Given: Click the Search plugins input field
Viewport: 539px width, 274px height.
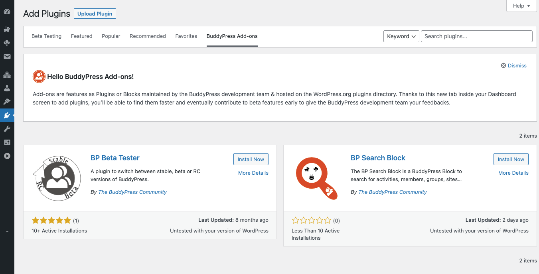Looking at the screenshot, I should pos(476,36).
